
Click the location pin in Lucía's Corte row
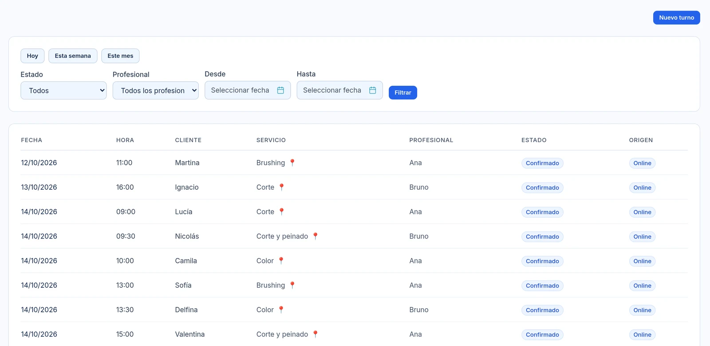coord(281,211)
